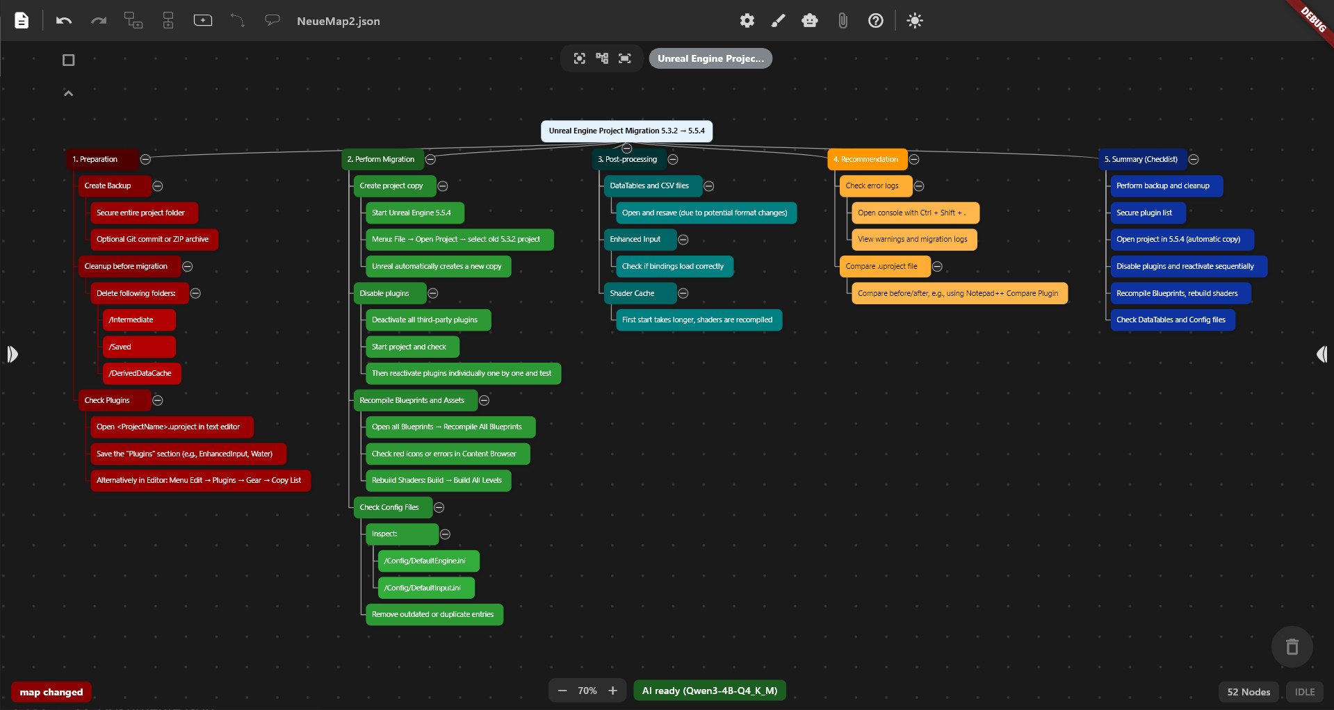This screenshot has height=710, width=1334.
Task: Click the 'AI ready (Qwen3-4B-Q4_K_M)' button
Action: coord(709,691)
